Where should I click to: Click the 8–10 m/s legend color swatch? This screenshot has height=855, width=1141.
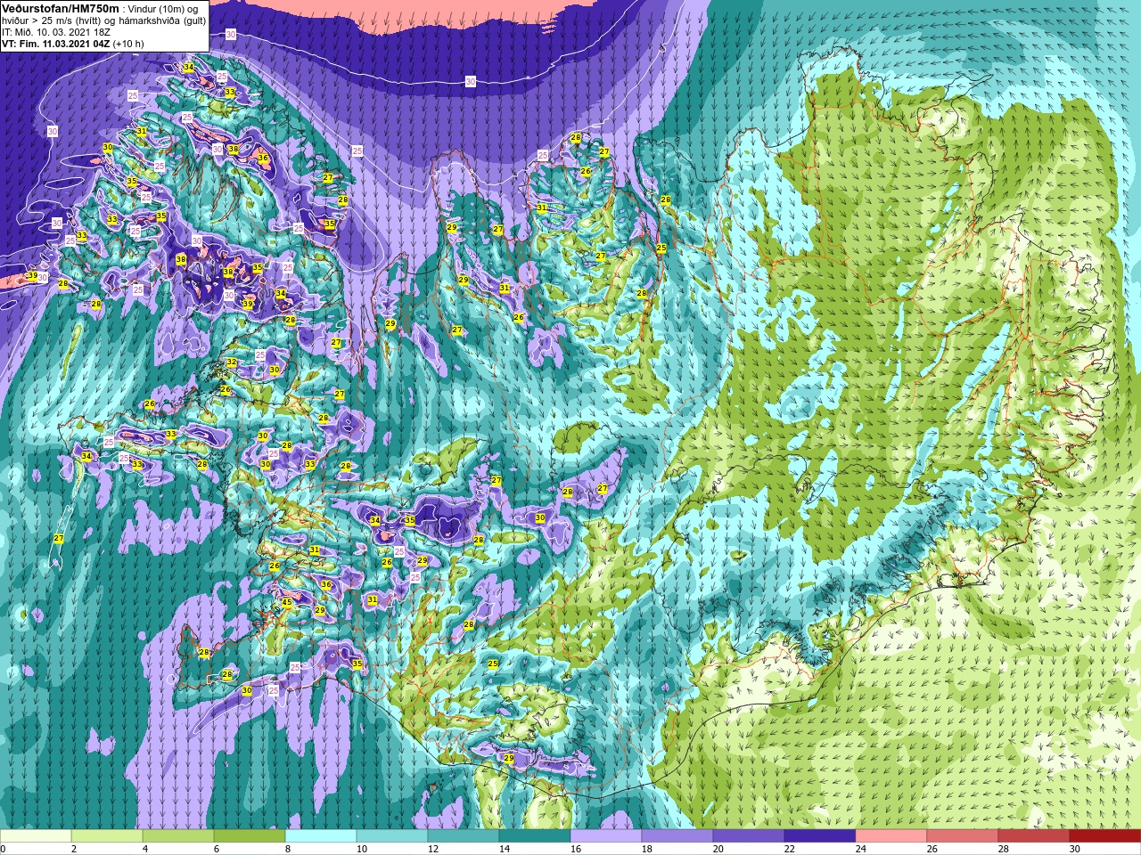pyautogui.click(x=321, y=837)
